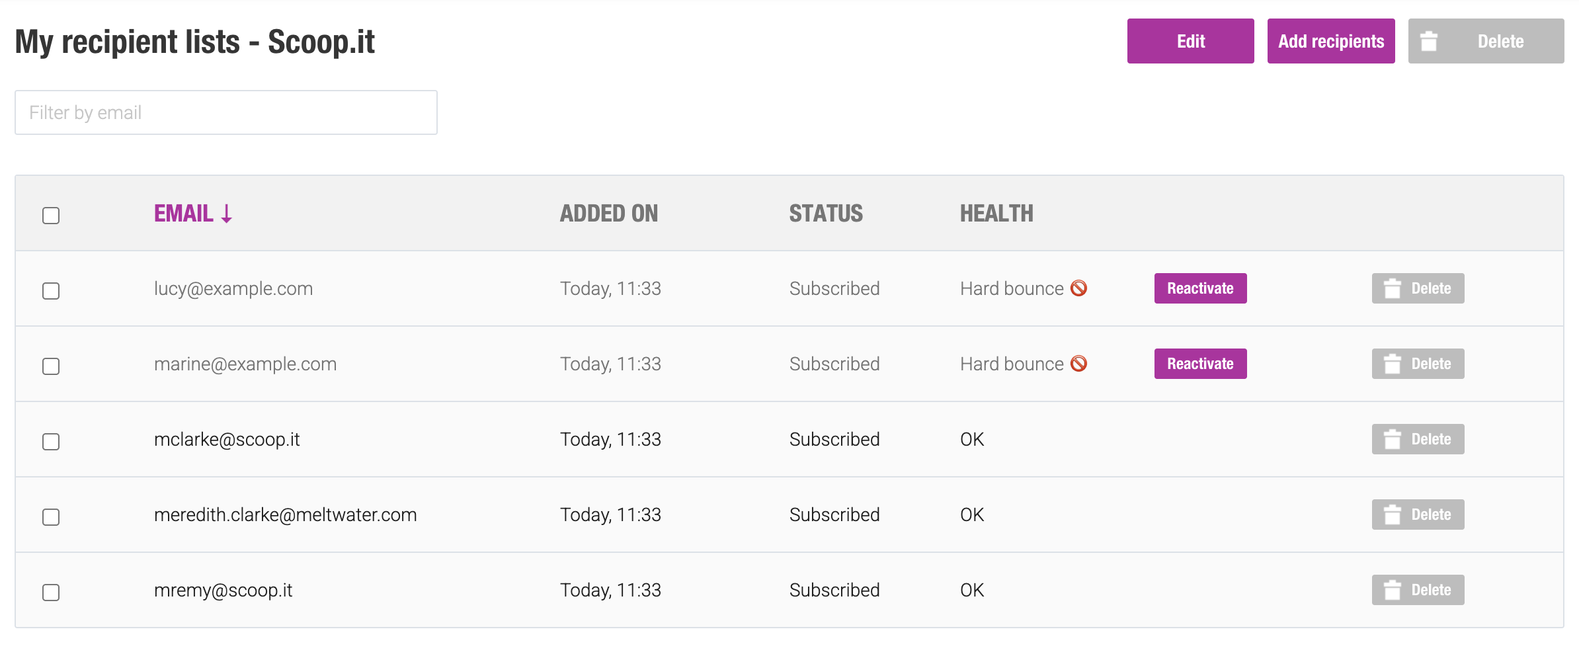Check the box for lucy@example.com
The width and height of the screenshot is (1579, 660).
pyautogui.click(x=51, y=291)
